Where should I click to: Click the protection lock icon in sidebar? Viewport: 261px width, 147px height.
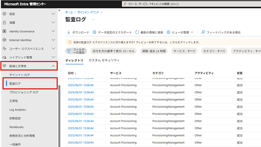5,22
